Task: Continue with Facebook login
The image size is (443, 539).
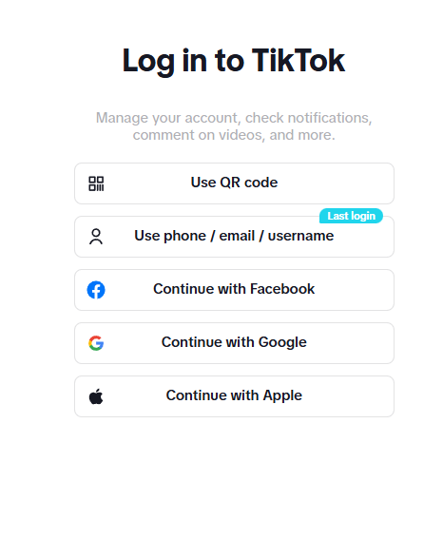Action: coord(234,290)
